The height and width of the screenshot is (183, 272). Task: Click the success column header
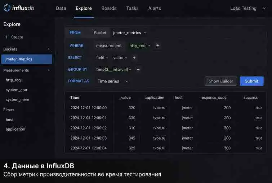point(250,98)
